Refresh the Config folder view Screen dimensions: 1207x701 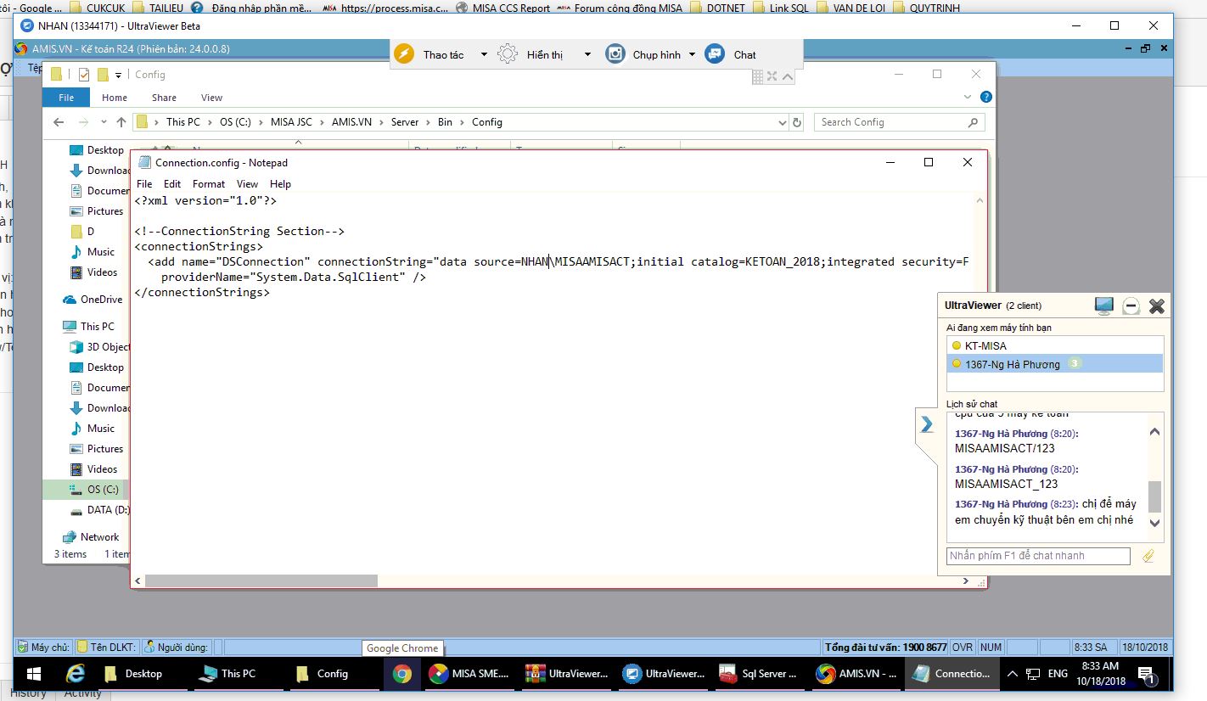coord(797,122)
